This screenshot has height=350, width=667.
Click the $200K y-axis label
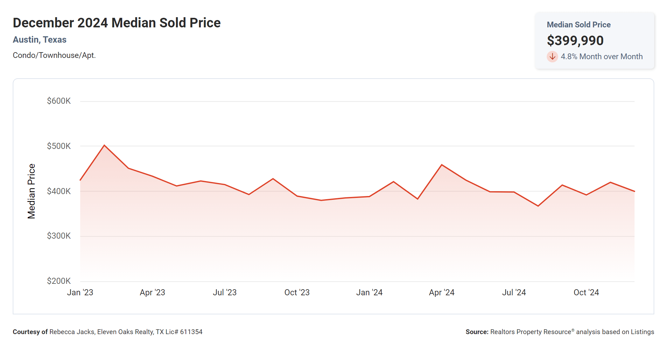click(59, 281)
